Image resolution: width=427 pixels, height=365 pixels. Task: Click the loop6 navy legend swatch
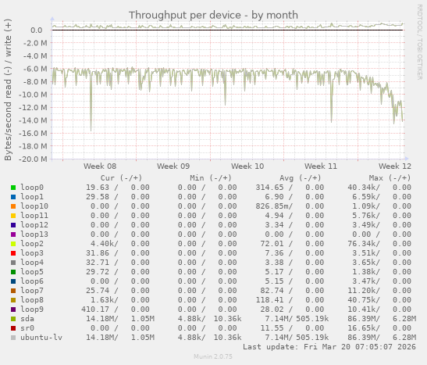click(x=13, y=281)
